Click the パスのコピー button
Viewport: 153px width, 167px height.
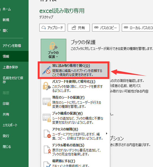point(106,28)
